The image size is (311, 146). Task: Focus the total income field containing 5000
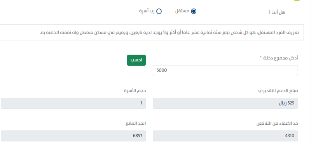225,71
